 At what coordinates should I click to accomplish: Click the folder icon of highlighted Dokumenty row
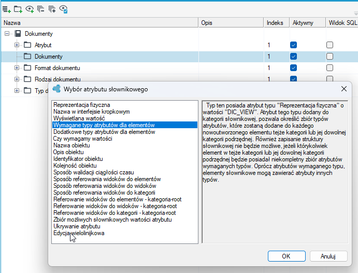[x=27, y=56]
